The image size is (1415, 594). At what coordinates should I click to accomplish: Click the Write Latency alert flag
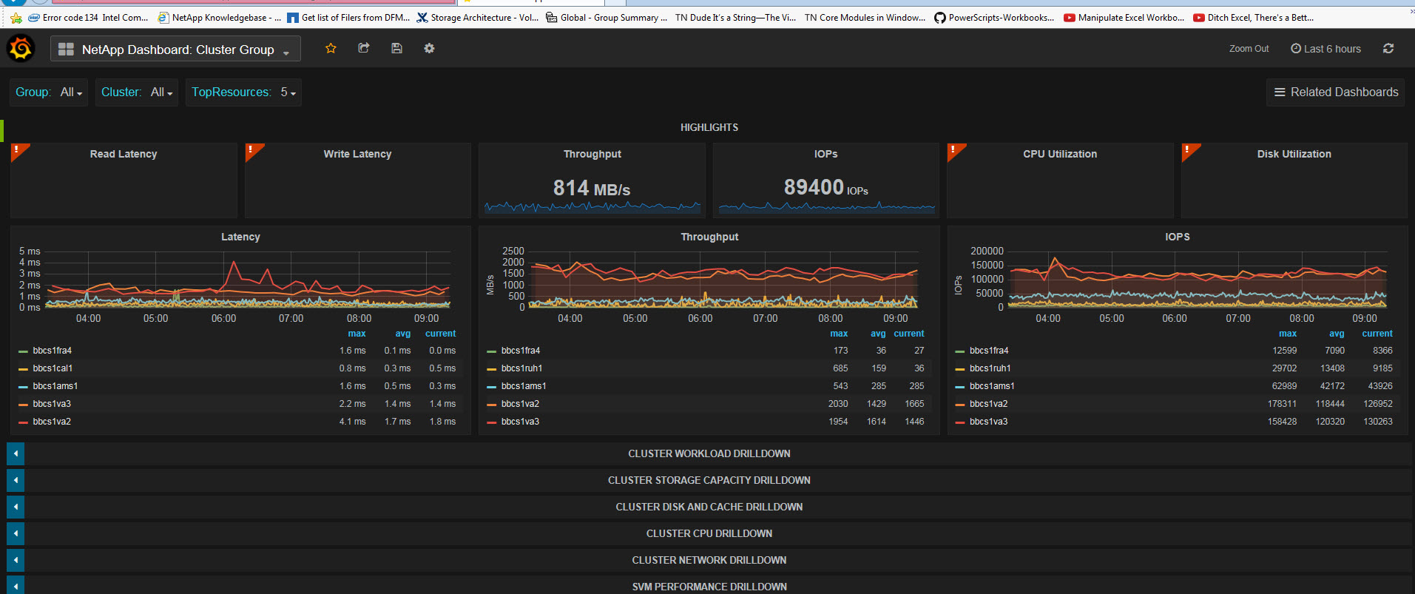[x=252, y=150]
